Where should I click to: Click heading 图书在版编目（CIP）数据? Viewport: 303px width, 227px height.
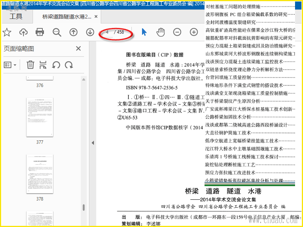[x=155, y=55]
